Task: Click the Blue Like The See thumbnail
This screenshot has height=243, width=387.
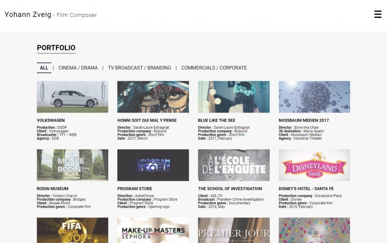Action: click(234, 97)
